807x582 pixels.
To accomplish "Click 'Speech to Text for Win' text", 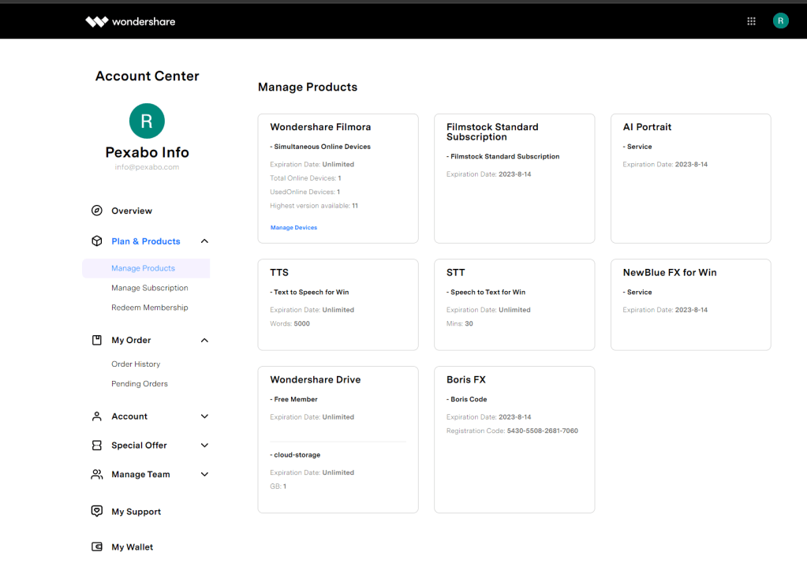I will pyautogui.click(x=488, y=293).
